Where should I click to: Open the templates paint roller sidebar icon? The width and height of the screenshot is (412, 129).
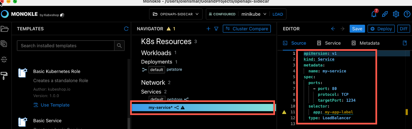(x=4, y=75)
